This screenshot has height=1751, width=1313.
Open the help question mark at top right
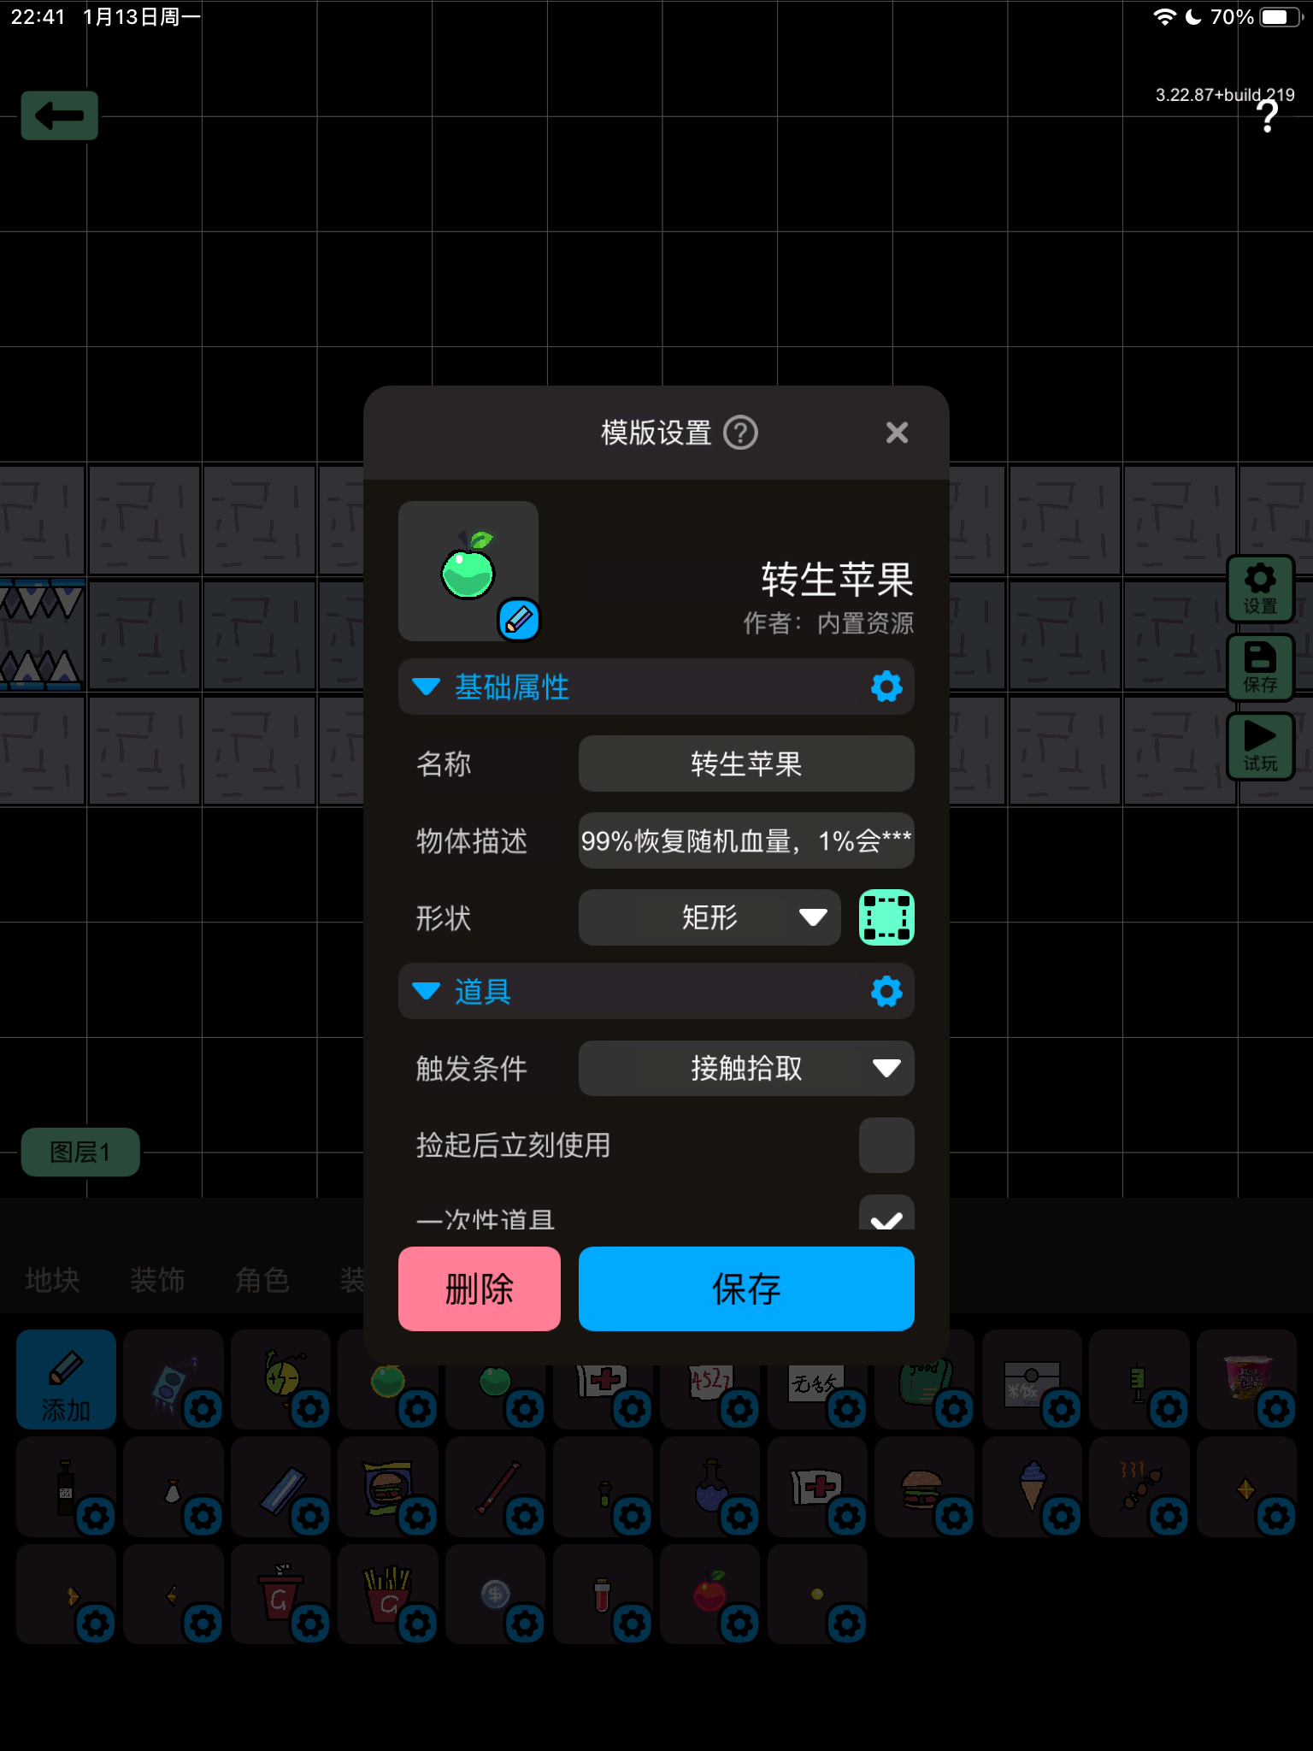(x=1268, y=116)
